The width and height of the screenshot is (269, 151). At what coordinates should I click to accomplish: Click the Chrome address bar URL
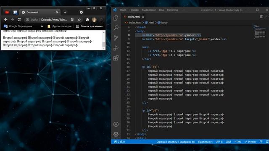[54, 20]
